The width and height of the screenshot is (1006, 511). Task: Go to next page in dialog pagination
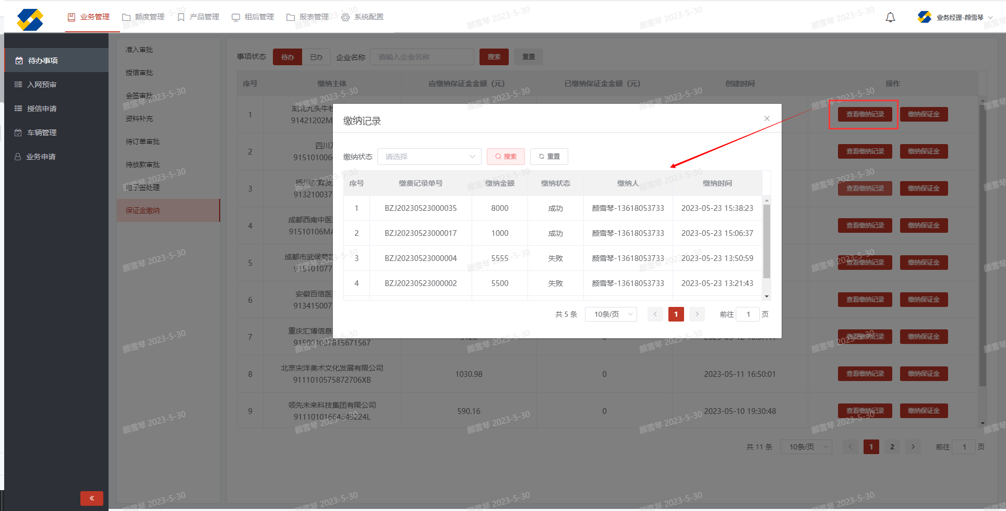click(x=697, y=314)
